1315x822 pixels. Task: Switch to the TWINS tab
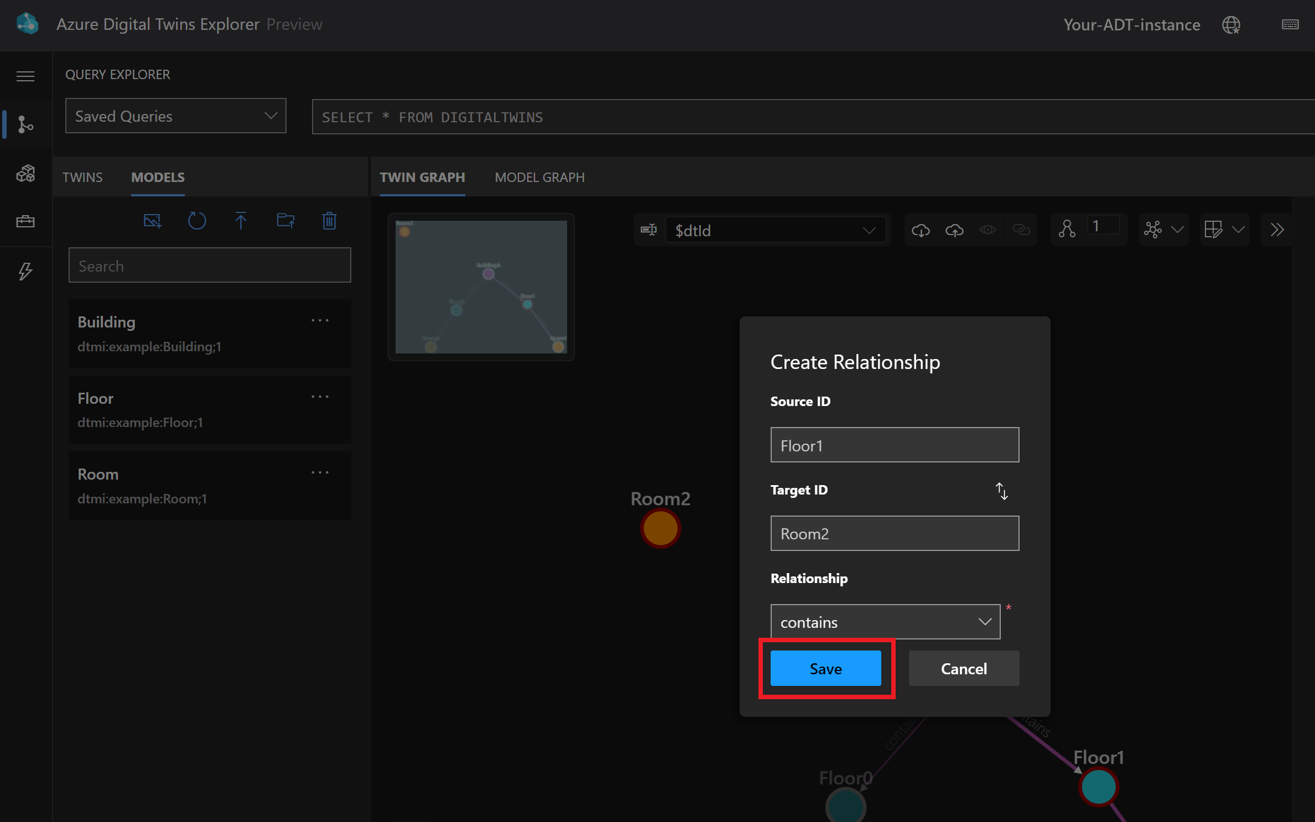[x=82, y=178]
